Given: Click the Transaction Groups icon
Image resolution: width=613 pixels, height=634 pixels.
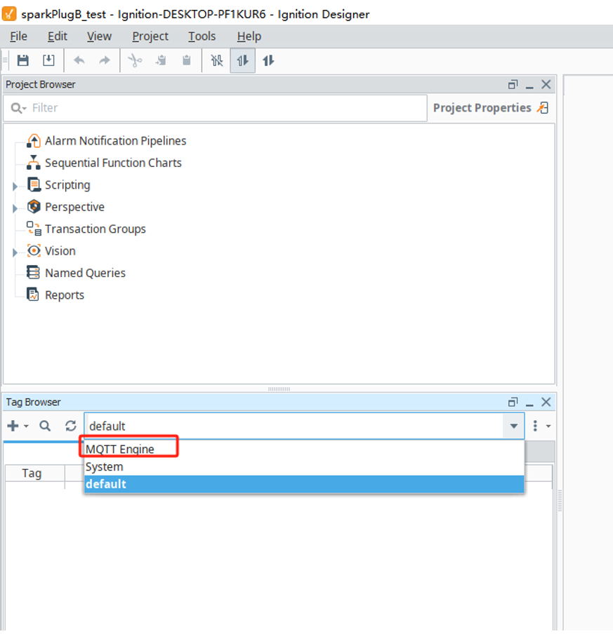Looking at the screenshot, I should pos(34,229).
